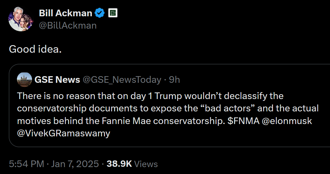Image resolution: width=330 pixels, height=174 pixels.
Task: Click the word "Trump" in quoted tweet
Action: click(x=166, y=96)
